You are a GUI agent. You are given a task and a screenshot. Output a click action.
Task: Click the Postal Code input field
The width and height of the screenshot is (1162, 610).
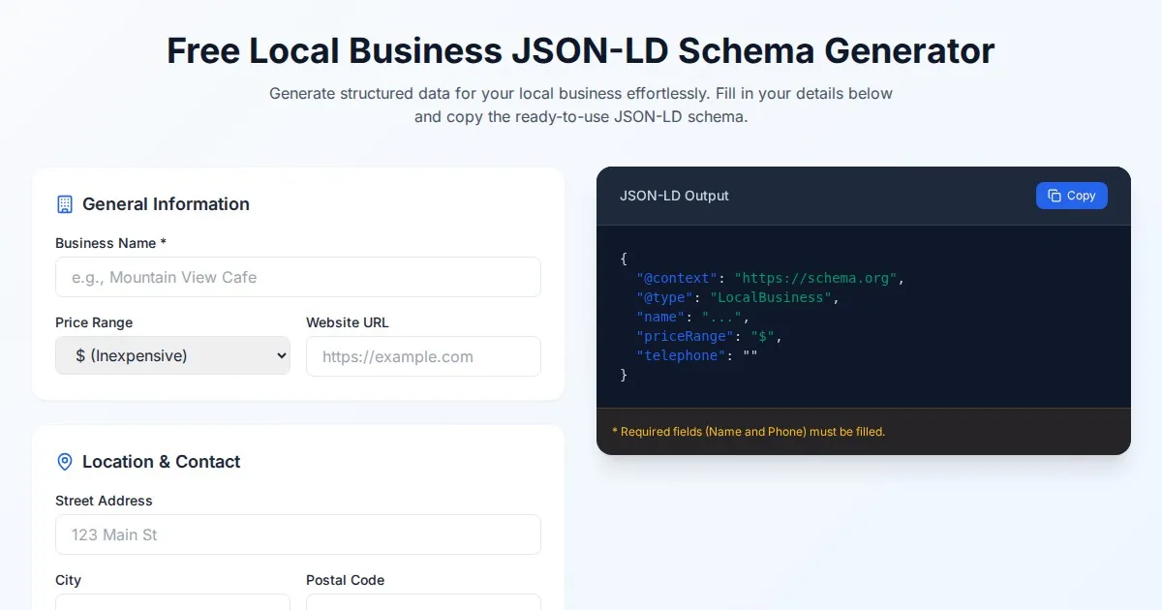(423, 602)
